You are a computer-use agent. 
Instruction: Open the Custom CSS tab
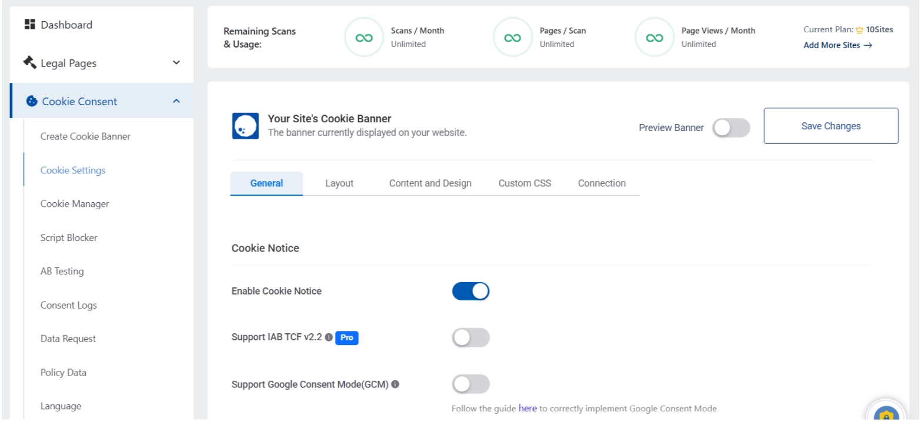tap(524, 183)
